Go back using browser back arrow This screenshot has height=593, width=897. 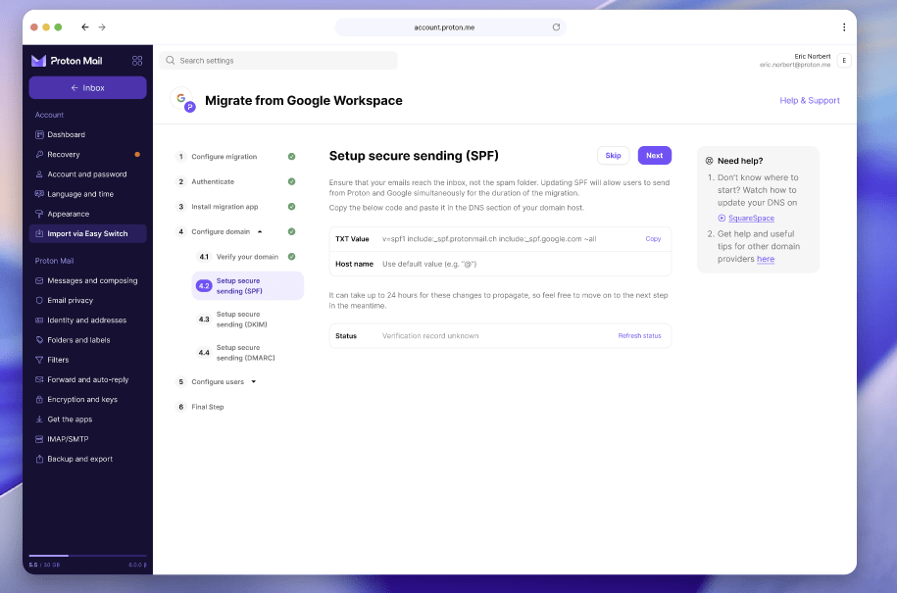pos(85,26)
